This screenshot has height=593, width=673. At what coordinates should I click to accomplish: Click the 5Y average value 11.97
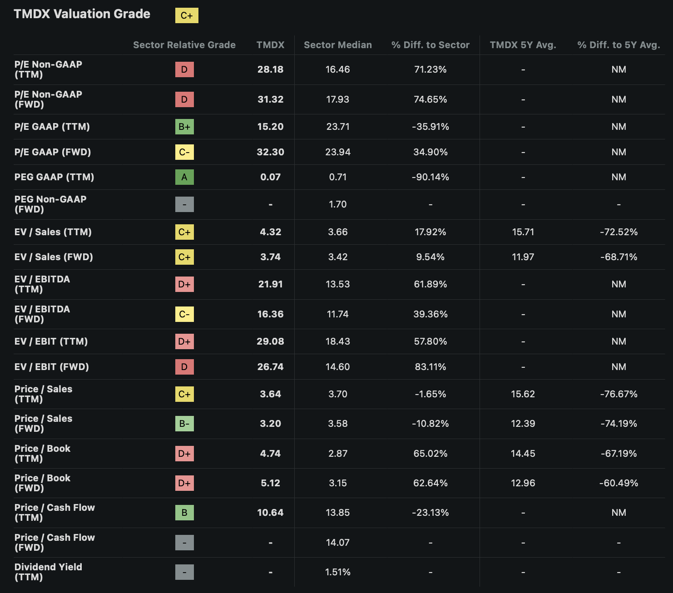click(x=523, y=257)
